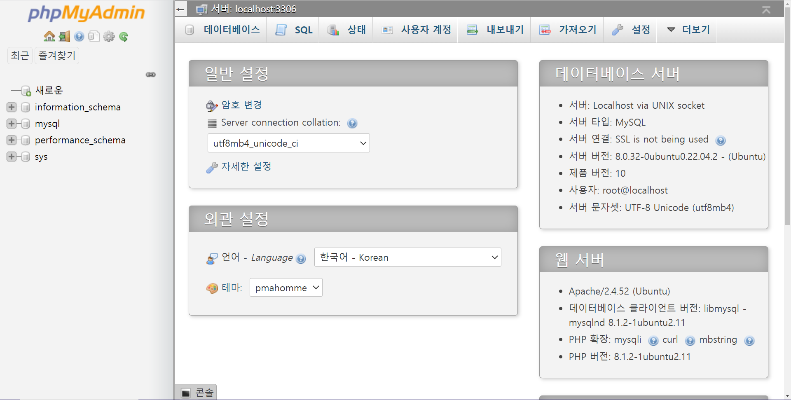Click the 자세한 설정 link

[x=246, y=166]
